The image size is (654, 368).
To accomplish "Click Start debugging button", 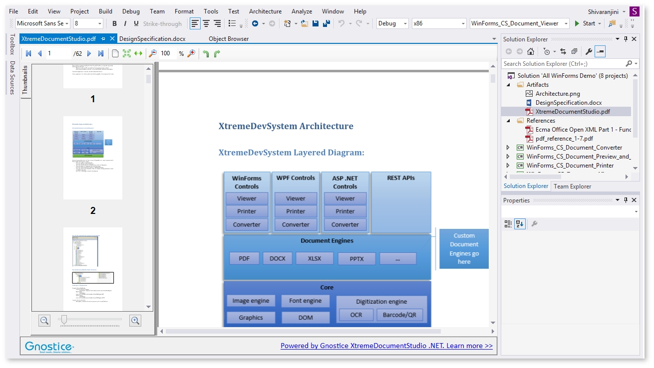I will tap(585, 23).
